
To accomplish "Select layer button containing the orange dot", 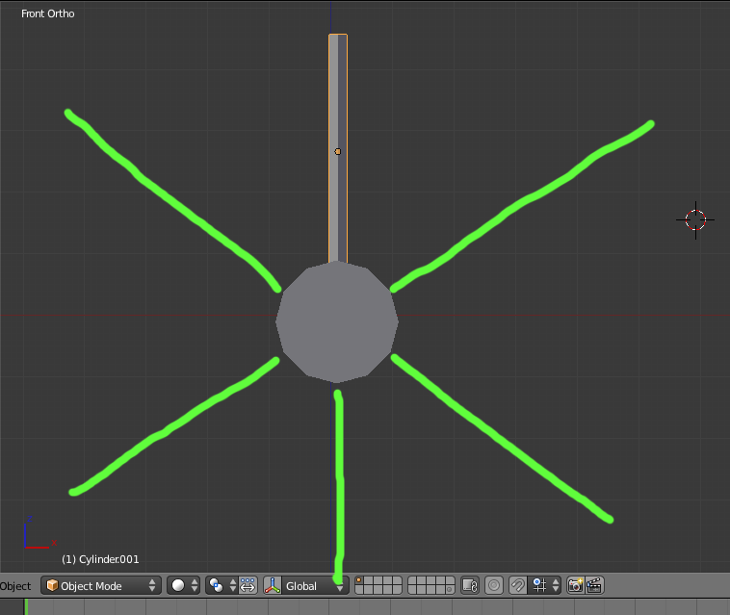I will [359, 580].
